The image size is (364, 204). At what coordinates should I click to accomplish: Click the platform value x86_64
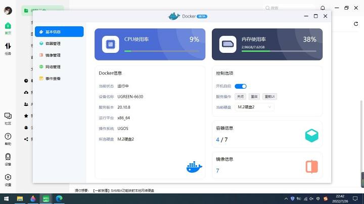point(123,118)
